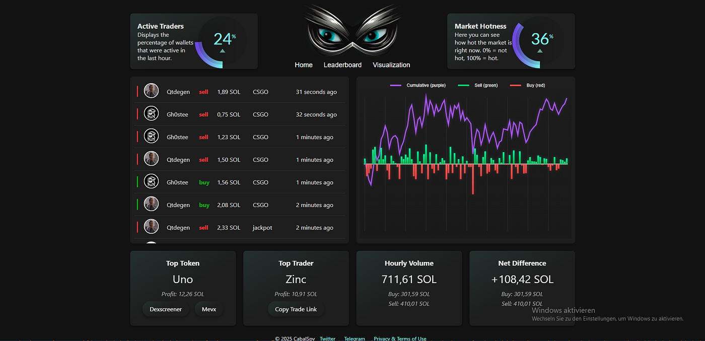Click Sell: 410,01 SOL under Hourly Volume

point(409,304)
